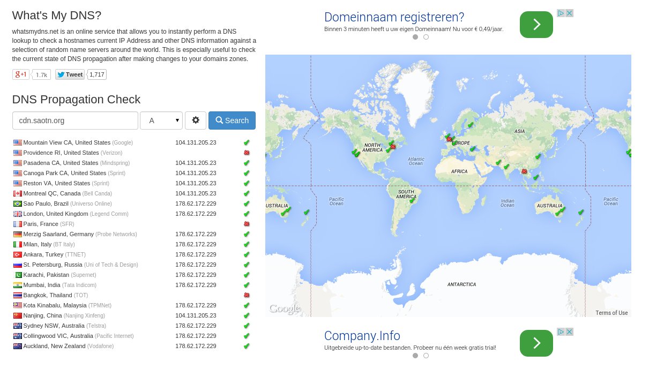Click the Canoga Park CA location text
This screenshot has height=377, width=649.
point(65,173)
